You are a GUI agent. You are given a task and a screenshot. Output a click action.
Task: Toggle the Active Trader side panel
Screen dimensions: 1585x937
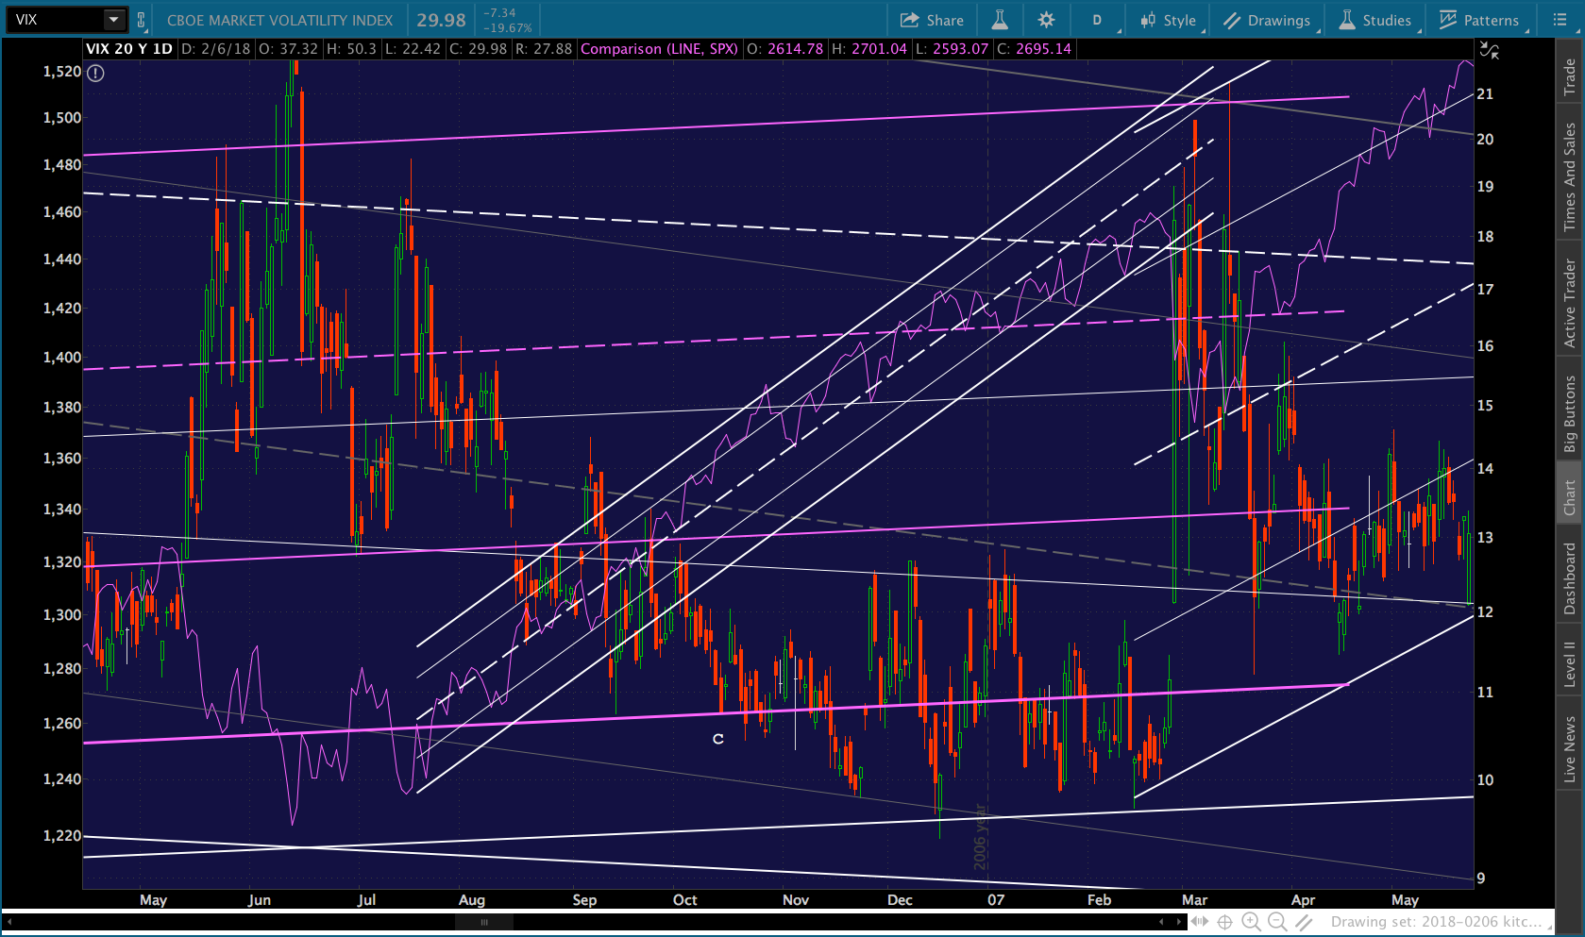1569,303
